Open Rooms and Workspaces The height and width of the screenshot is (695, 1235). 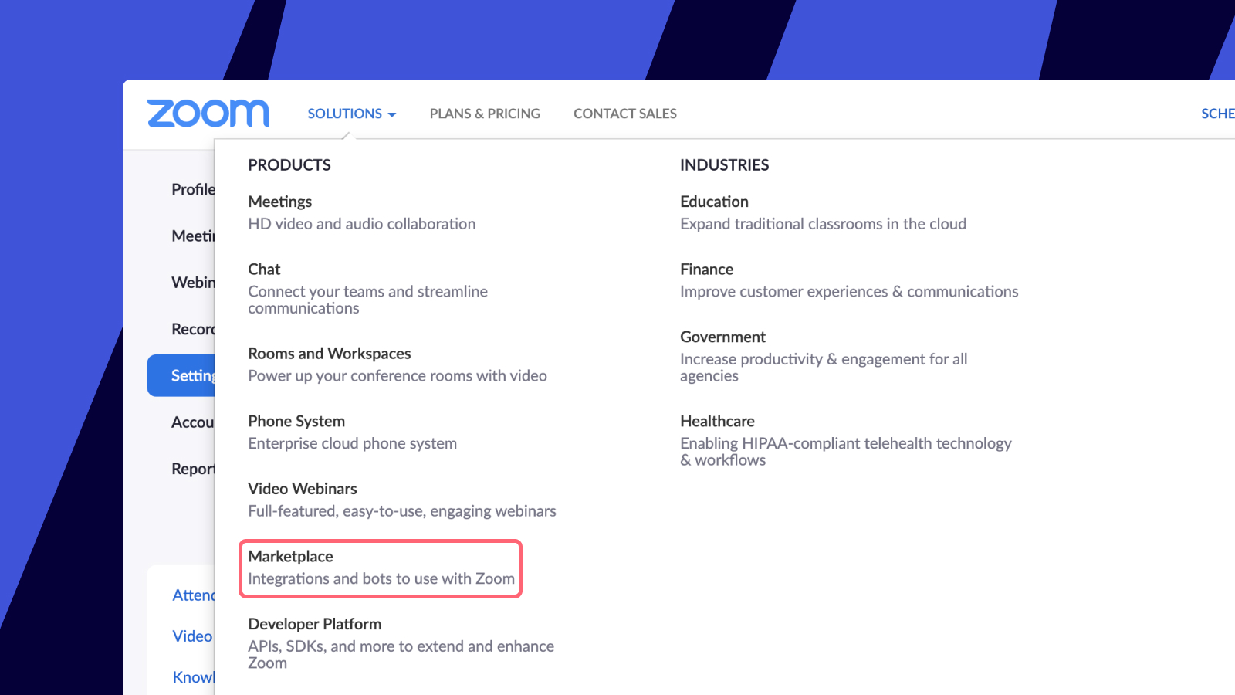click(x=330, y=353)
